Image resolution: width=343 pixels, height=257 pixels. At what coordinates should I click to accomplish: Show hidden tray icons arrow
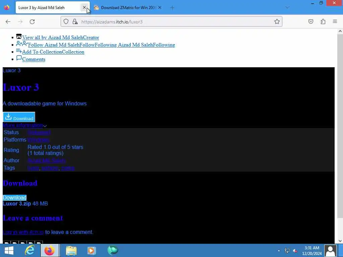tap(279, 251)
